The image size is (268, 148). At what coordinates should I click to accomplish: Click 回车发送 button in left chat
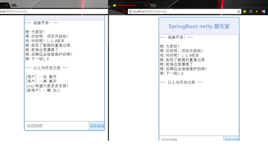[x=97, y=126]
